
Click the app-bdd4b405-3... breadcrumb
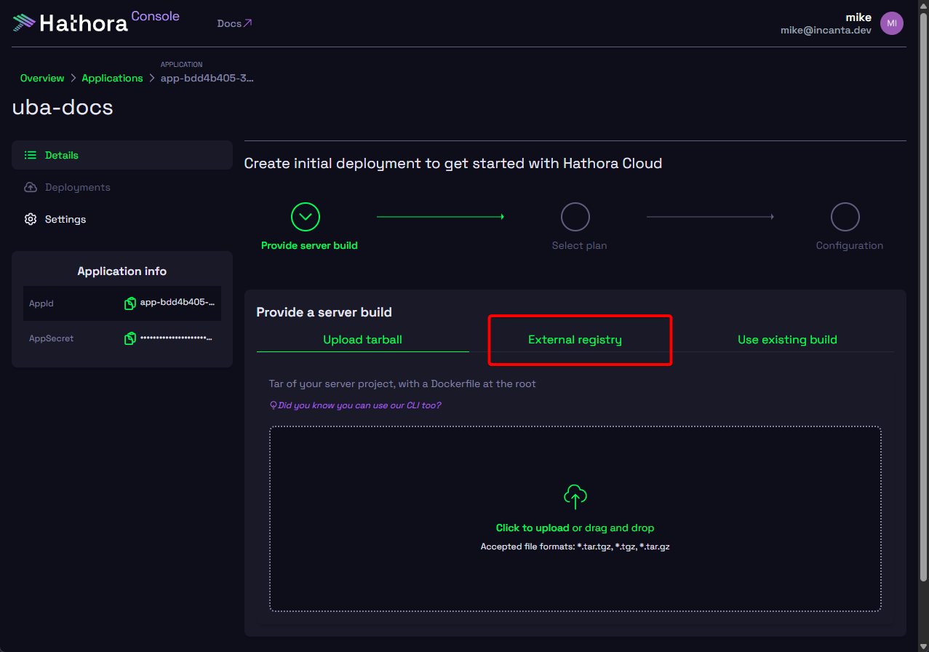[x=207, y=78]
